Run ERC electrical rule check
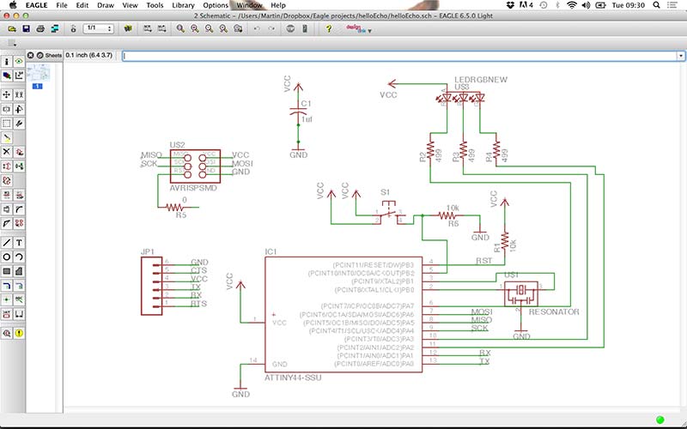 [7, 333]
